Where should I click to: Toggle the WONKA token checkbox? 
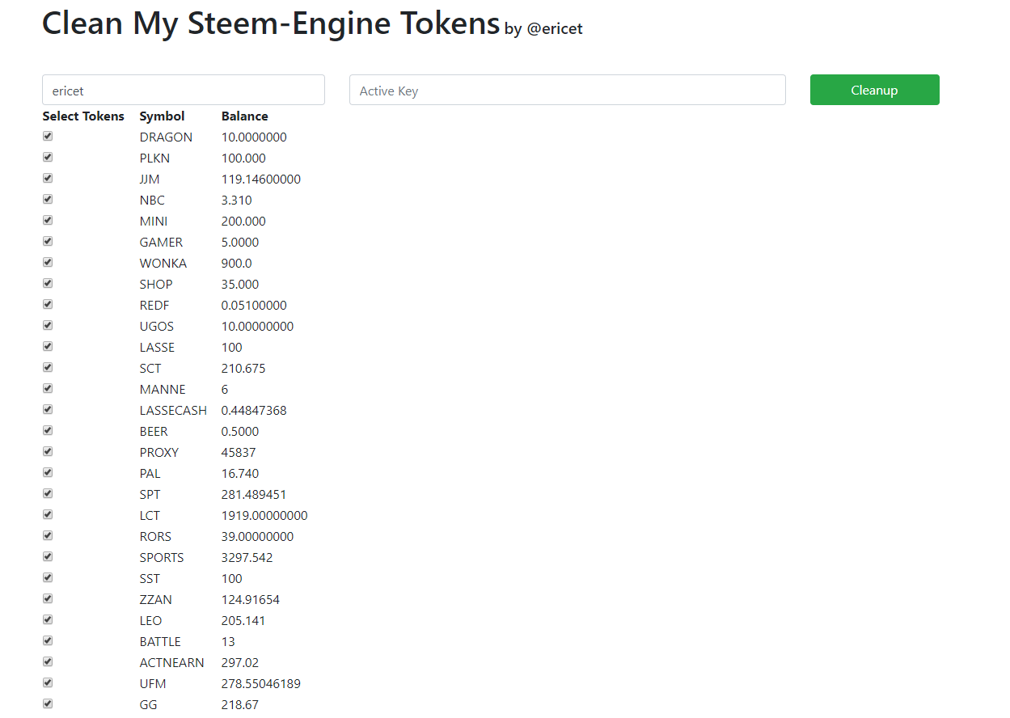pos(48,262)
